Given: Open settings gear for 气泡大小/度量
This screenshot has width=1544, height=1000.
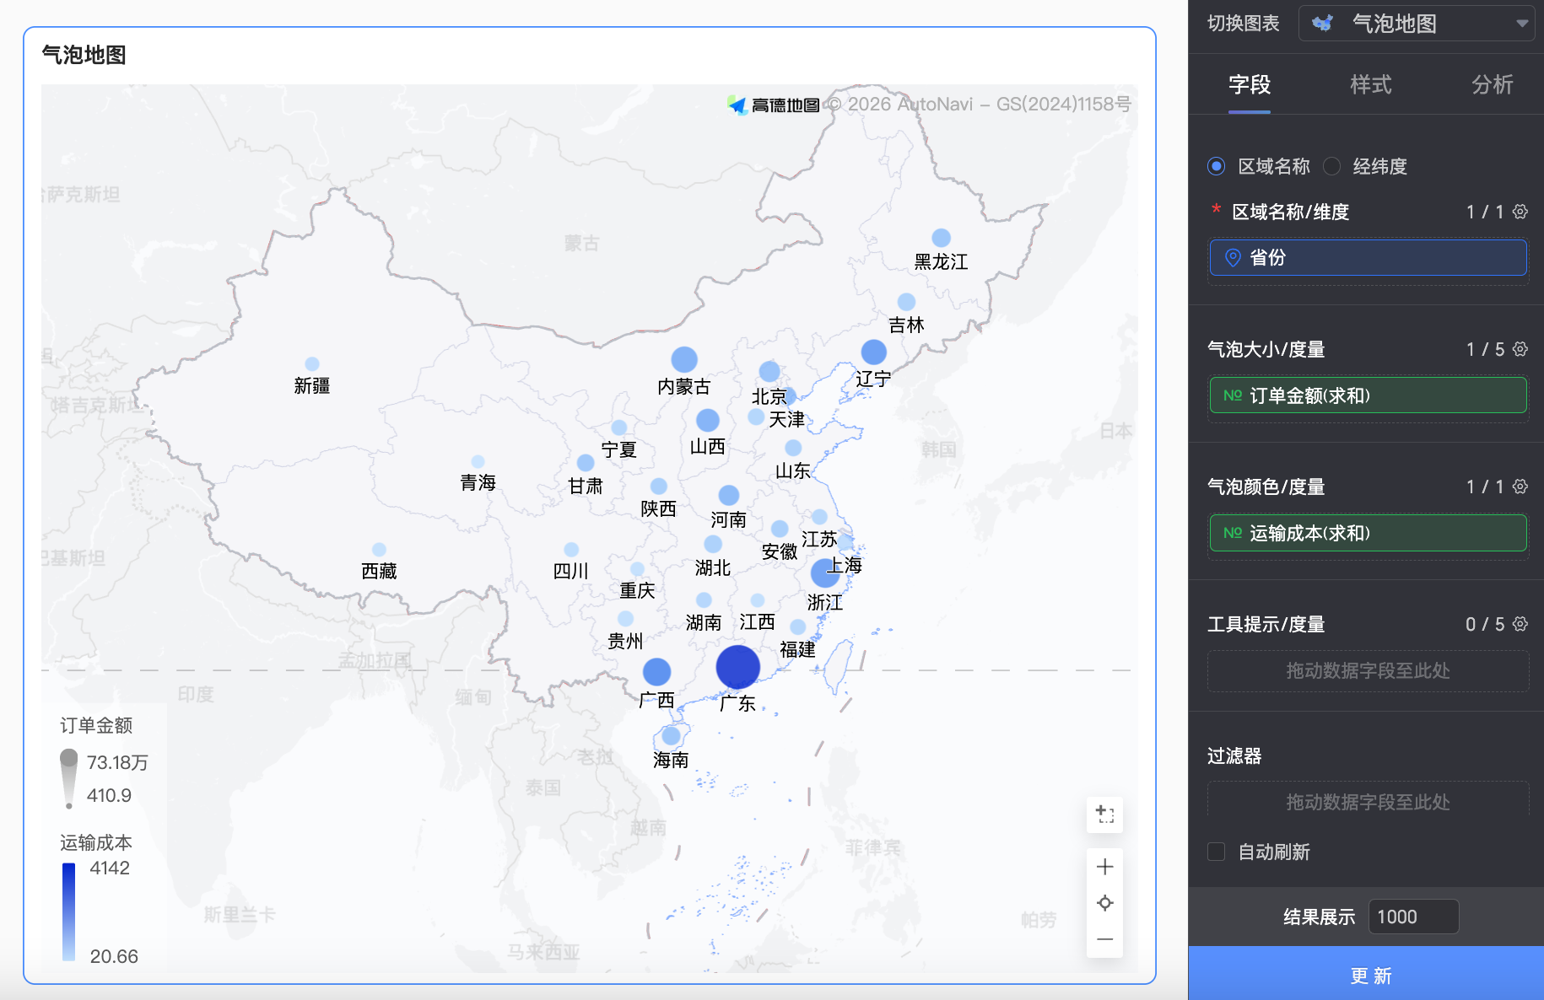Looking at the screenshot, I should coord(1520,349).
